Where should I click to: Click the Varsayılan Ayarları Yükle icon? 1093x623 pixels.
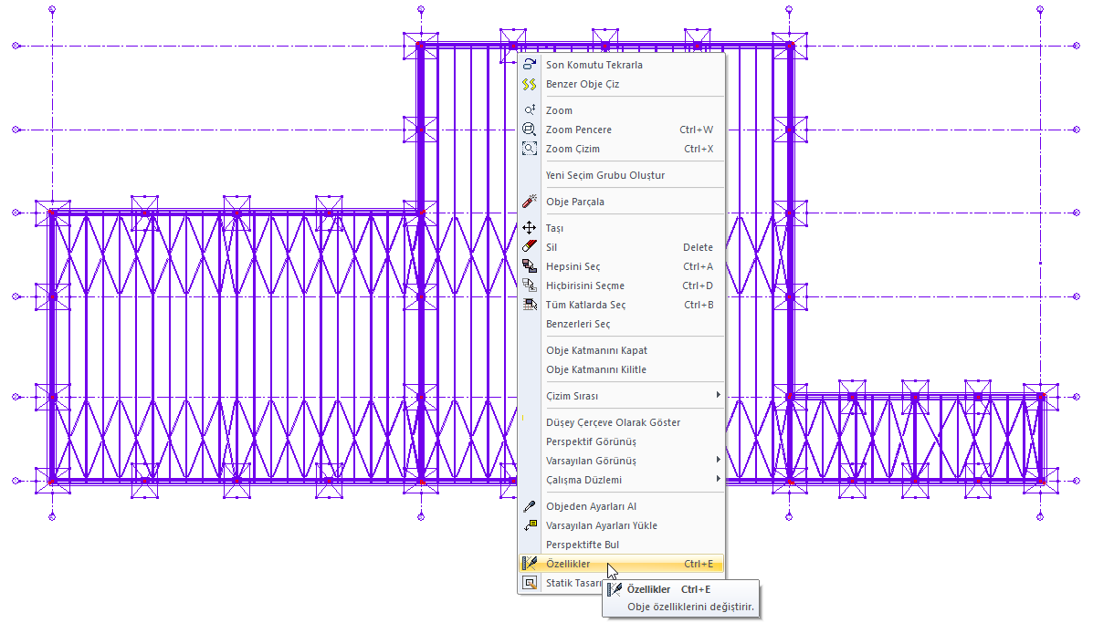coord(530,525)
